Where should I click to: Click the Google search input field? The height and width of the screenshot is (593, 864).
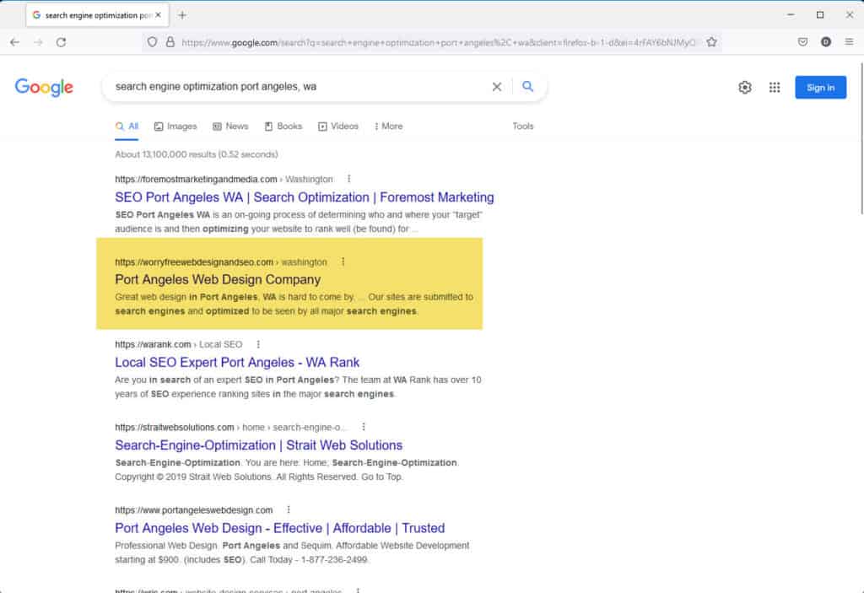[x=298, y=87]
